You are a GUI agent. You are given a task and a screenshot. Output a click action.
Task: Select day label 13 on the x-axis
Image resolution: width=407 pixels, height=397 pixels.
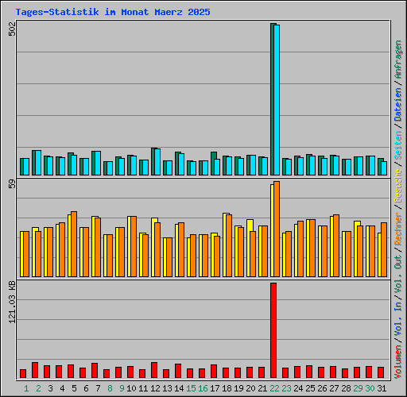tap(167, 388)
